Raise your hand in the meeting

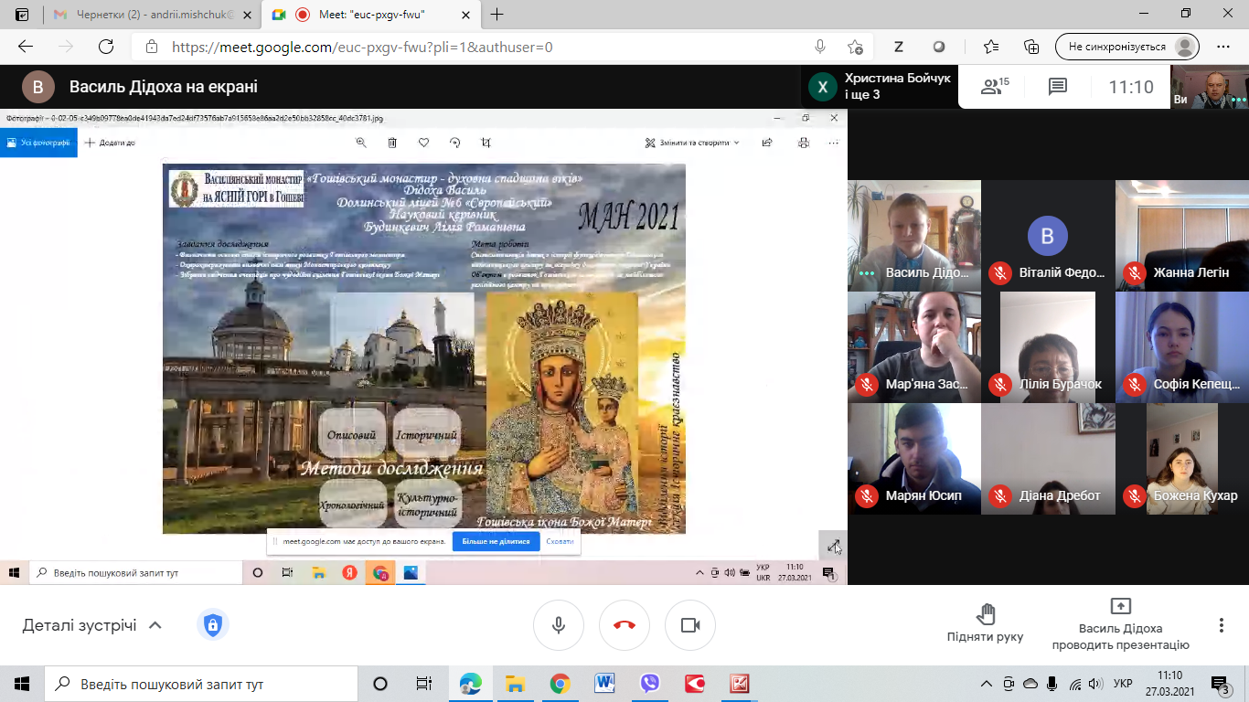985,623
